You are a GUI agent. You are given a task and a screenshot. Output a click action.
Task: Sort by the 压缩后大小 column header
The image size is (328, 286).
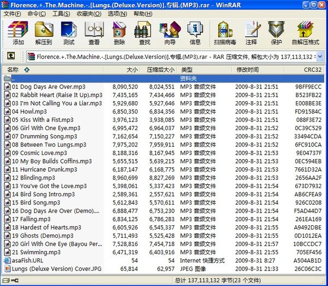159,69
